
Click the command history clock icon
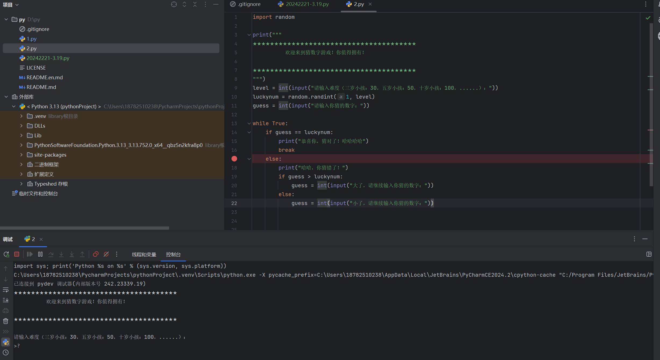[6, 352]
